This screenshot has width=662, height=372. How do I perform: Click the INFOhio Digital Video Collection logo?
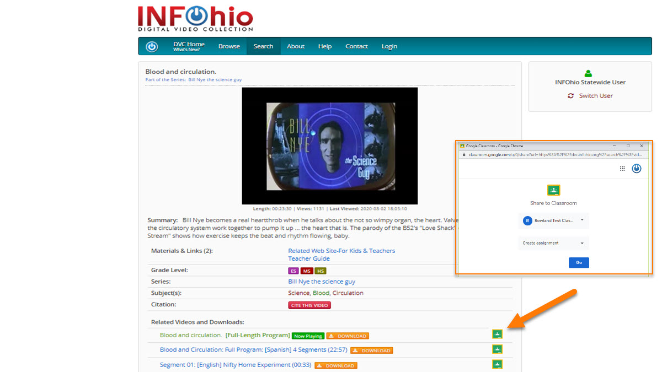195,18
